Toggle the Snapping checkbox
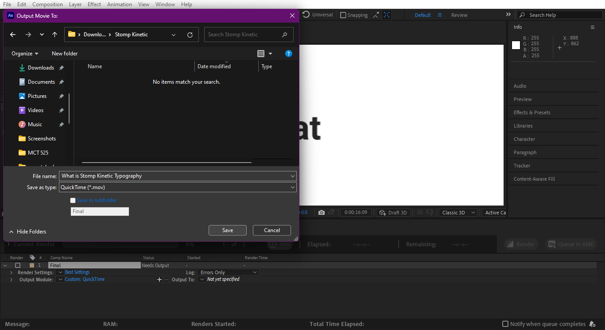The width and height of the screenshot is (605, 330). 343,15
